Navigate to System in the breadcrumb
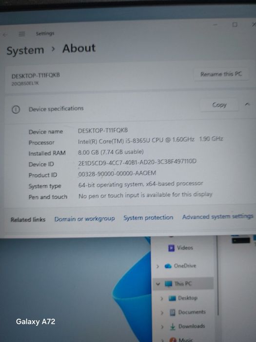 pyautogui.click(x=25, y=51)
